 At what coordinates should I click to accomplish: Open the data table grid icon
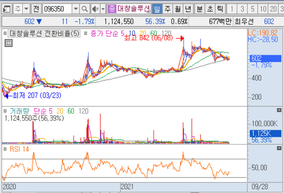click(x=9, y=43)
